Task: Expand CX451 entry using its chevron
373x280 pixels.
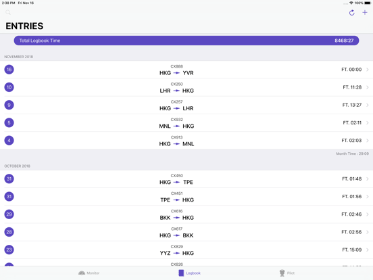Action: pos(368,197)
